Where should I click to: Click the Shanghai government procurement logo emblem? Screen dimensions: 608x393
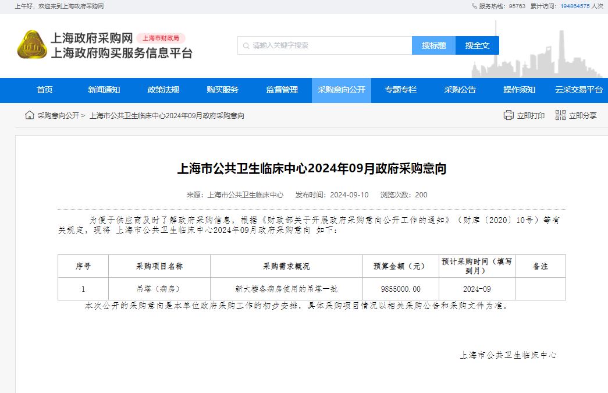click(x=32, y=45)
